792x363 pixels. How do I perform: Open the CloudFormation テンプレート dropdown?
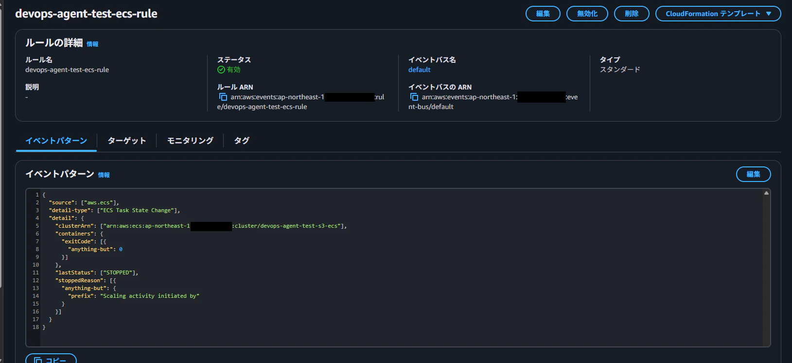click(x=718, y=14)
